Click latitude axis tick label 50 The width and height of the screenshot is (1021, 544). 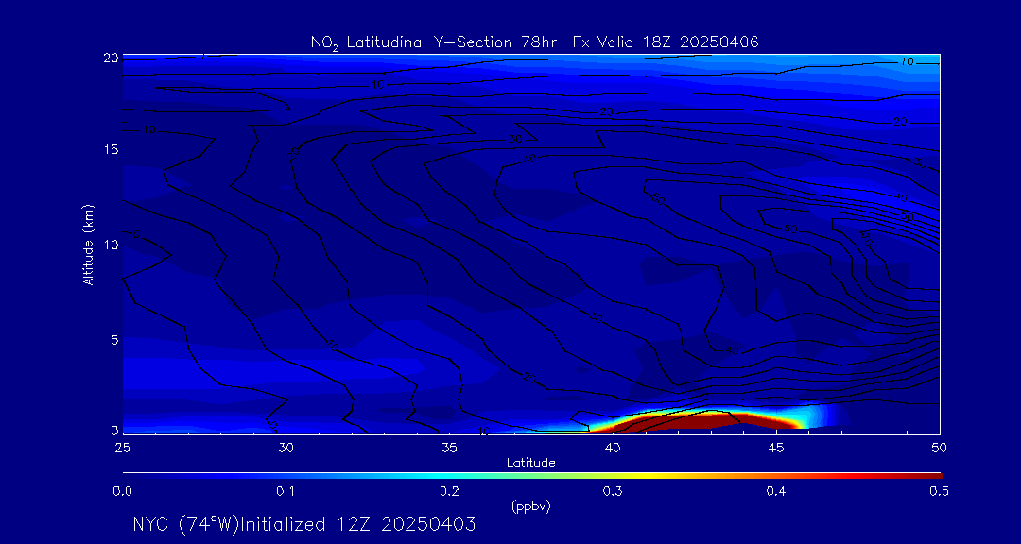(940, 448)
